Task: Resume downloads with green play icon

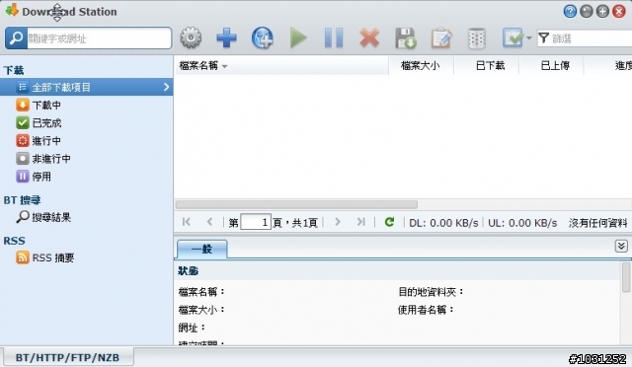Action: pyautogui.click(x=298, y=38)
